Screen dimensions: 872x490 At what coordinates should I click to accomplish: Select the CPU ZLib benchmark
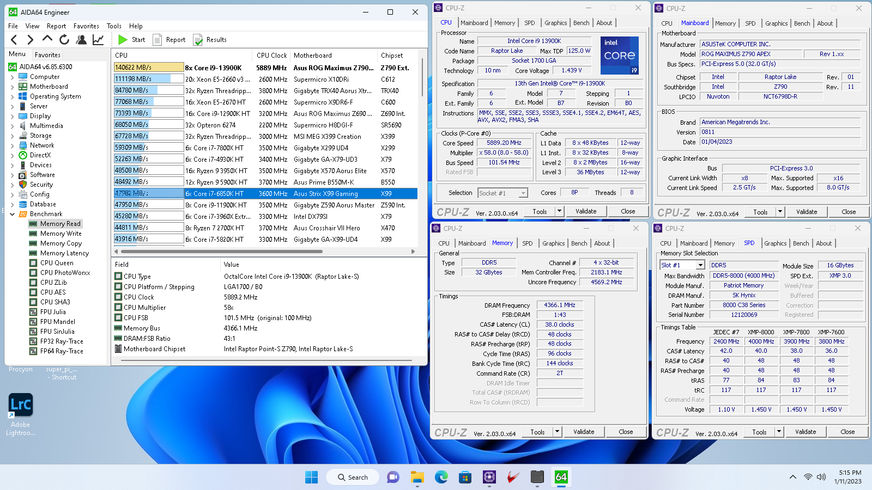click(53, 283)
